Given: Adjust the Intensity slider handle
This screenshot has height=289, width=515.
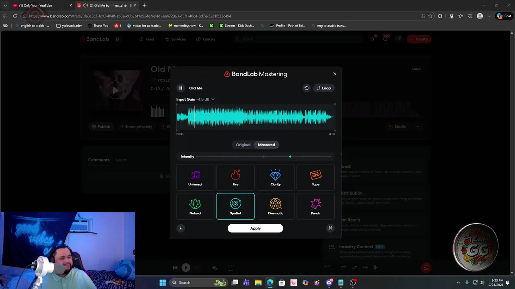Looking at the screenshot, I should (290, 157).
